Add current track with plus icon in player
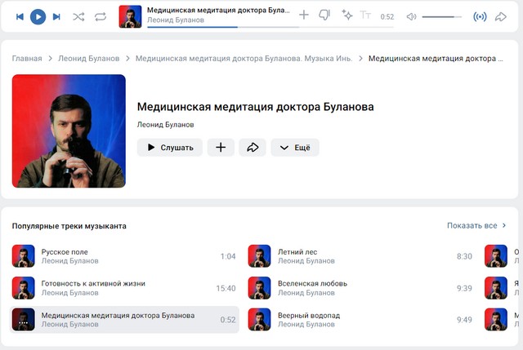523x350 pixels. pos(304,16)
